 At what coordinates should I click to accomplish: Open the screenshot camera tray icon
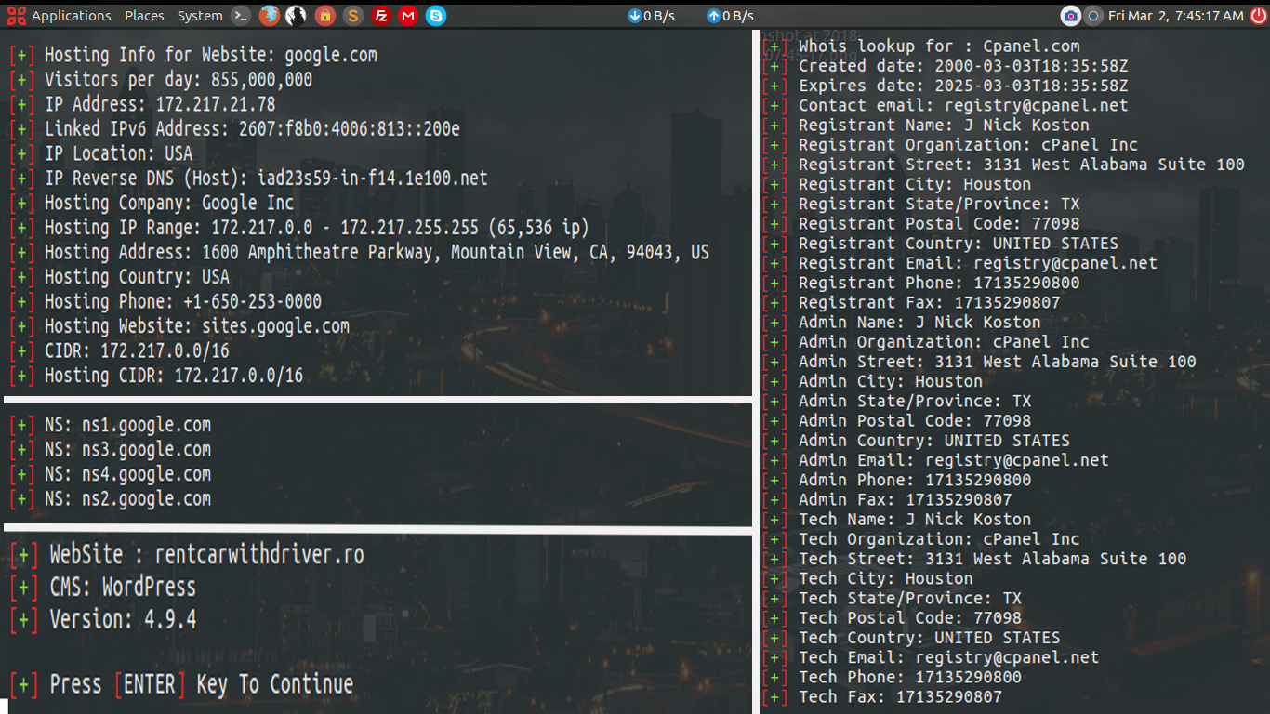[x=1071, y=16]
